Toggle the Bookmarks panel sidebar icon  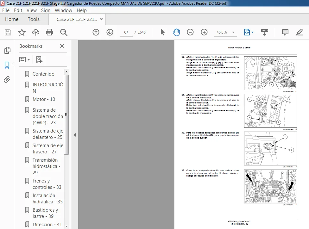(x=7, y=65)
